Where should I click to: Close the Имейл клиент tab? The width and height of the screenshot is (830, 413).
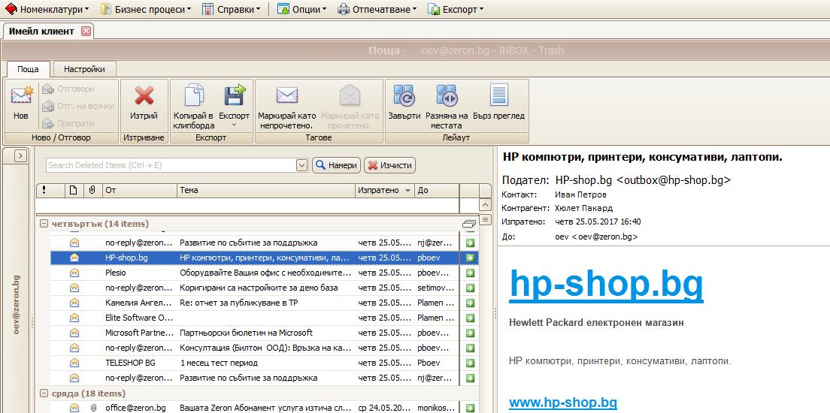86,31
